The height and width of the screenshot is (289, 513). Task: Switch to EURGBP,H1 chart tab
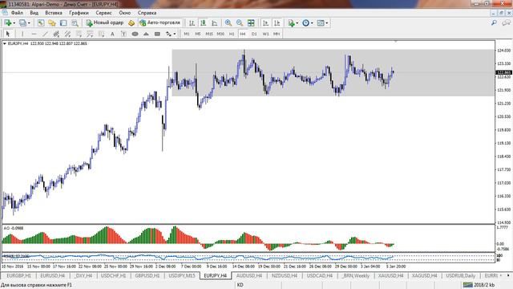18,275
